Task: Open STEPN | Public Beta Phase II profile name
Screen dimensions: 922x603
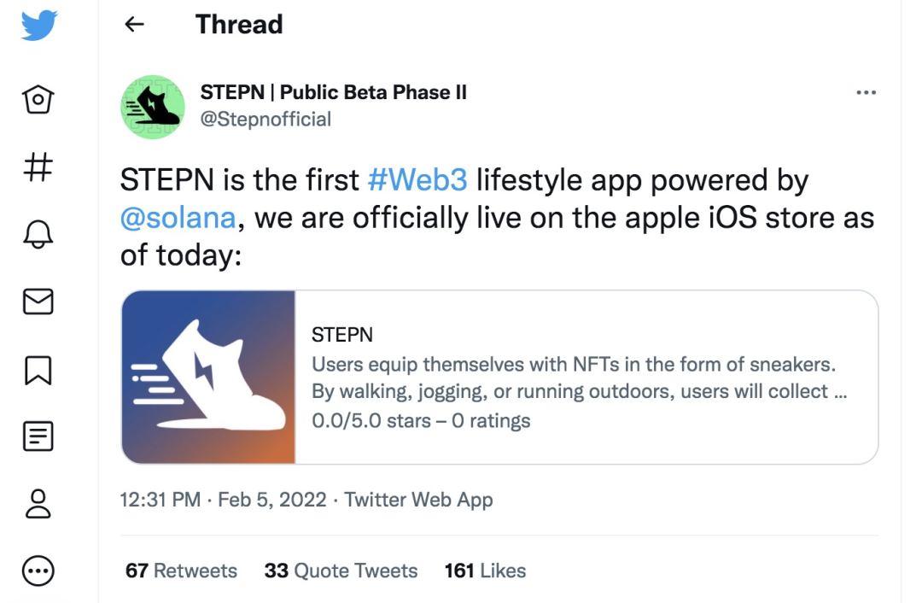Action: 333,92
